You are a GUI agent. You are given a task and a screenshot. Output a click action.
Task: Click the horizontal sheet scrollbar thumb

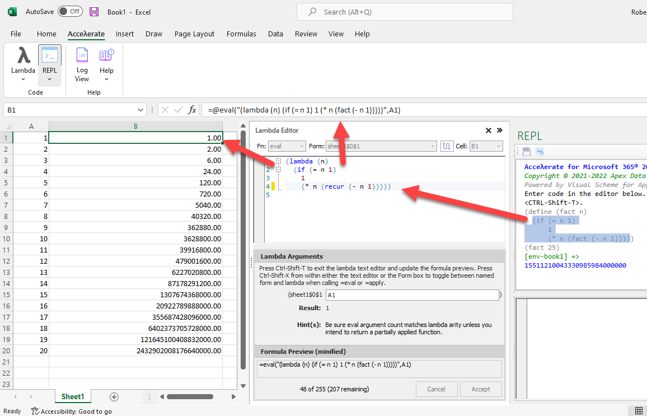[x=190, y=396]
